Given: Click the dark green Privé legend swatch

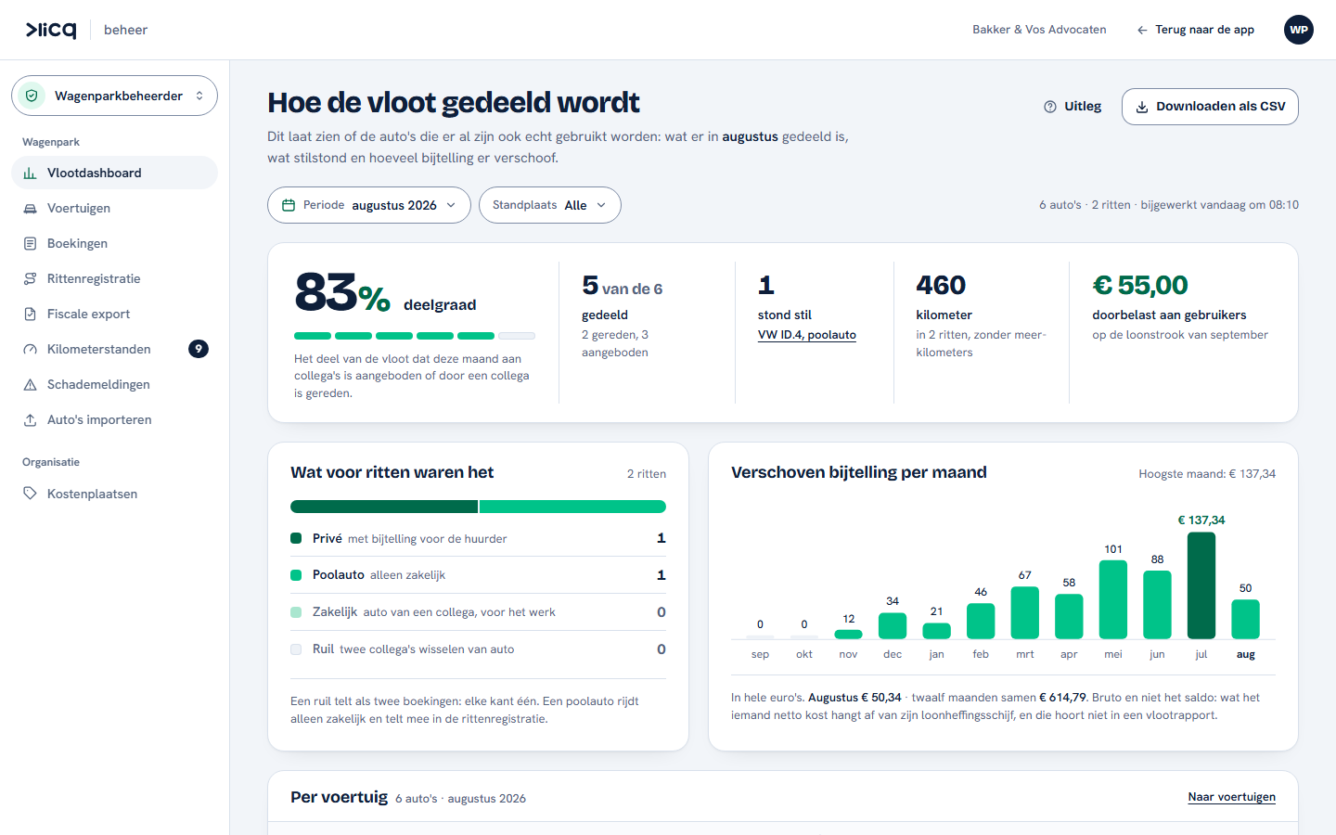Looking at the screenshot, I should (x=296, y=538).
